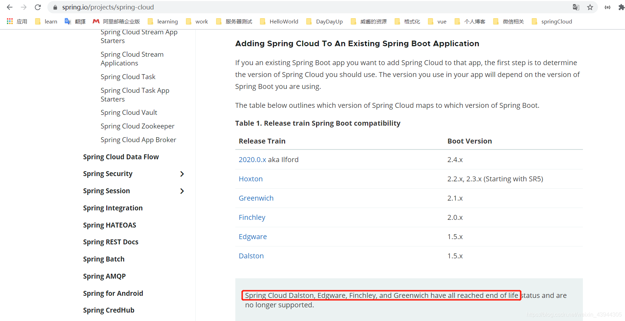The width and height of the screenshot is (625, 321).
Task: Open the Edgware release train link
Action: click(x=253, y=237)
